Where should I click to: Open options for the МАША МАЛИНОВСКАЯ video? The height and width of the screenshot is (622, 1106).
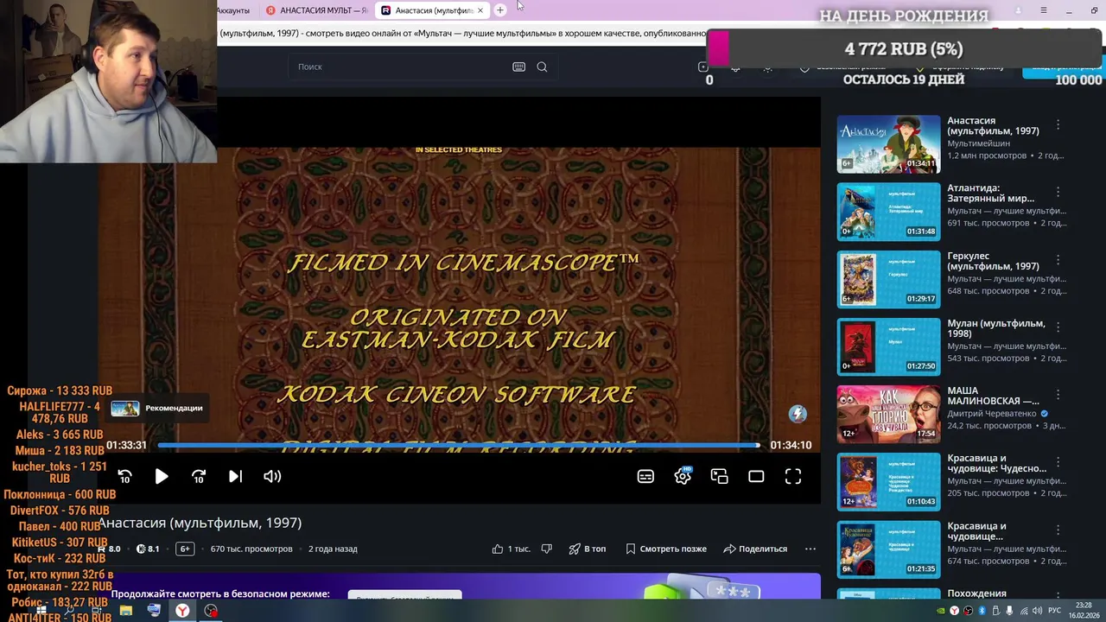[1058, 396]
